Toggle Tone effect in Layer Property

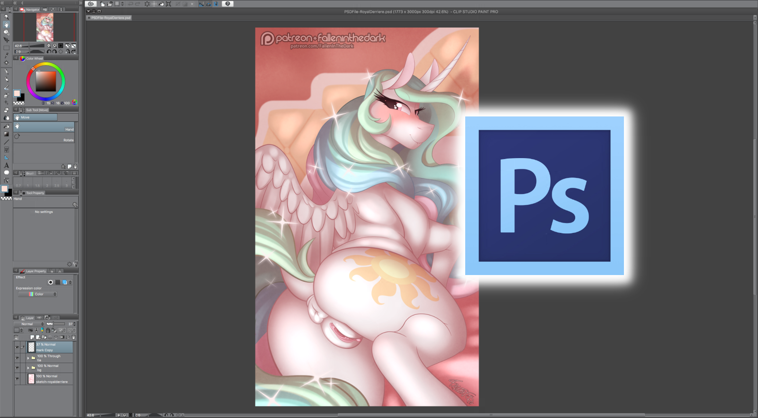[x=58, y=282]
